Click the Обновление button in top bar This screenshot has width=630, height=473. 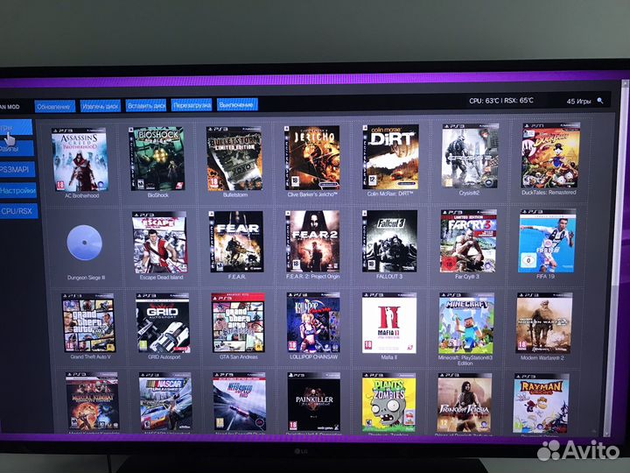pyautogui.click(x=54, y=107)
